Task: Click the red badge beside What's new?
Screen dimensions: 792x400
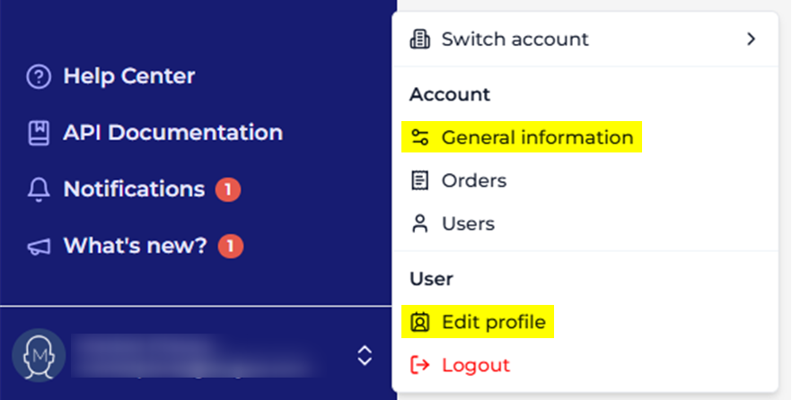Action: [x=231, y=247]
